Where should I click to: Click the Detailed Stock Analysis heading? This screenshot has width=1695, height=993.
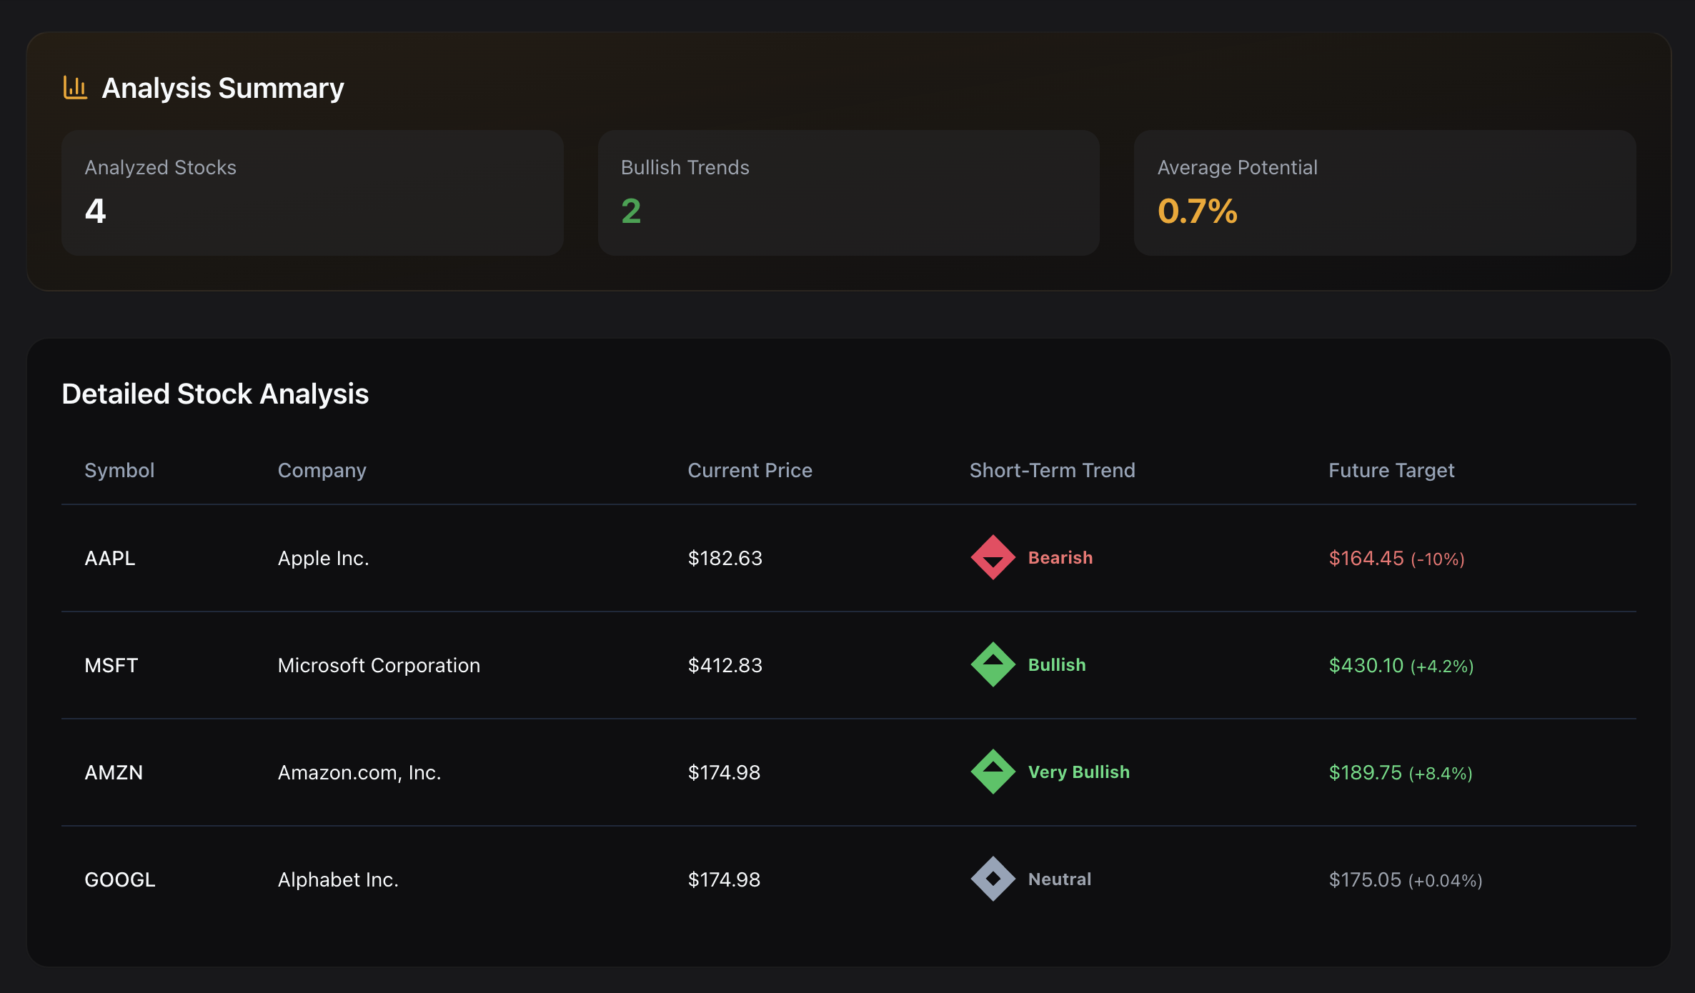click(x=215, y=394)
